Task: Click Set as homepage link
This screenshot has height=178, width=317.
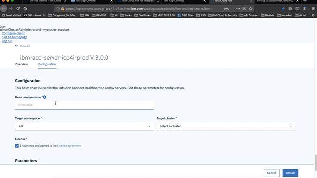Action: [15, 37]
